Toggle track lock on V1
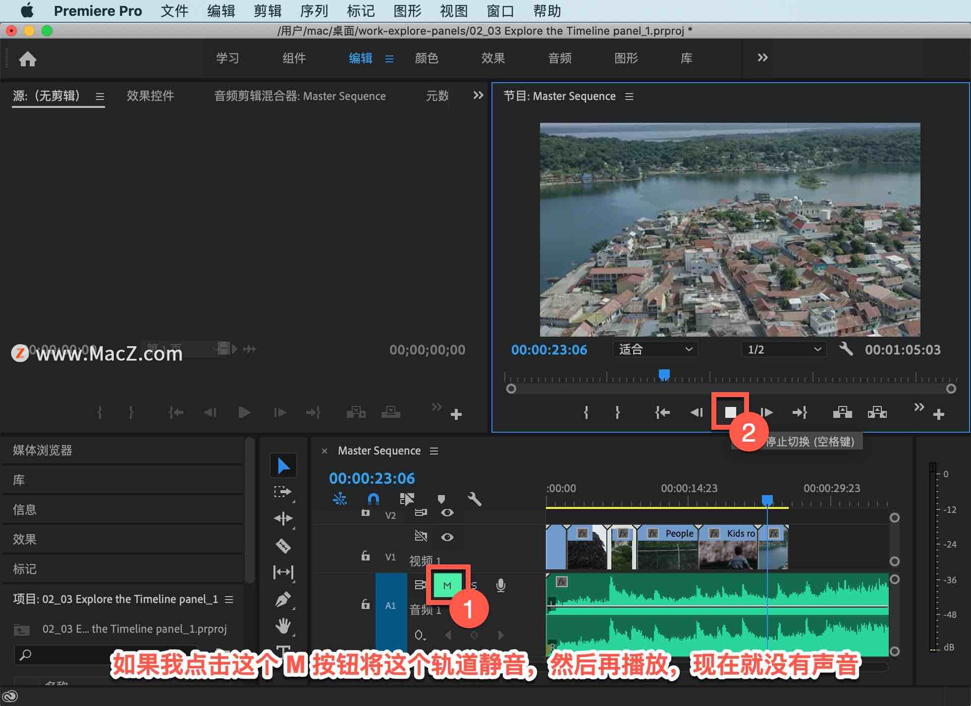 [x=365, y=556]
